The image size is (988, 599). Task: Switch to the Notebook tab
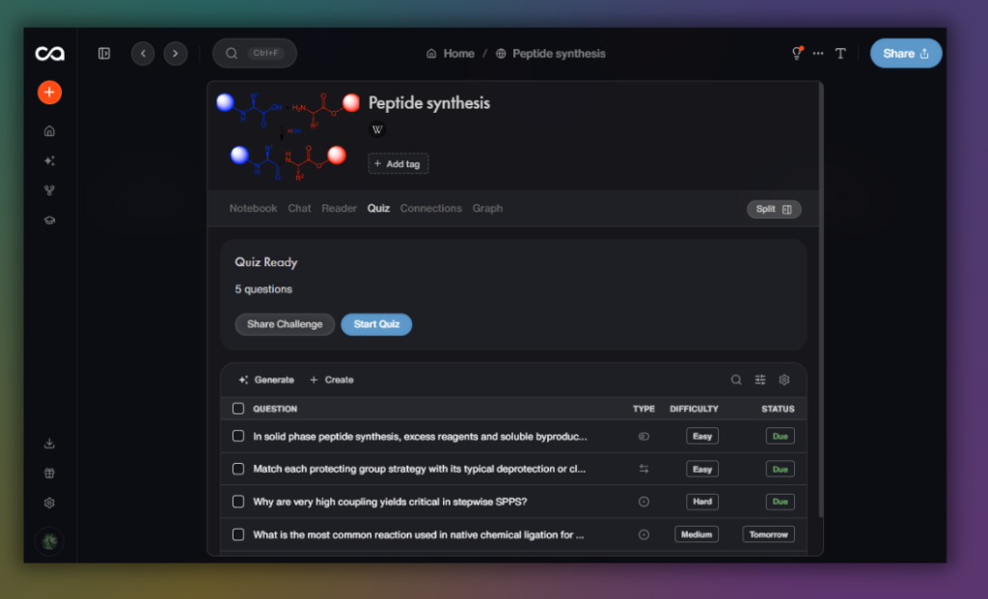coord(254,208)
